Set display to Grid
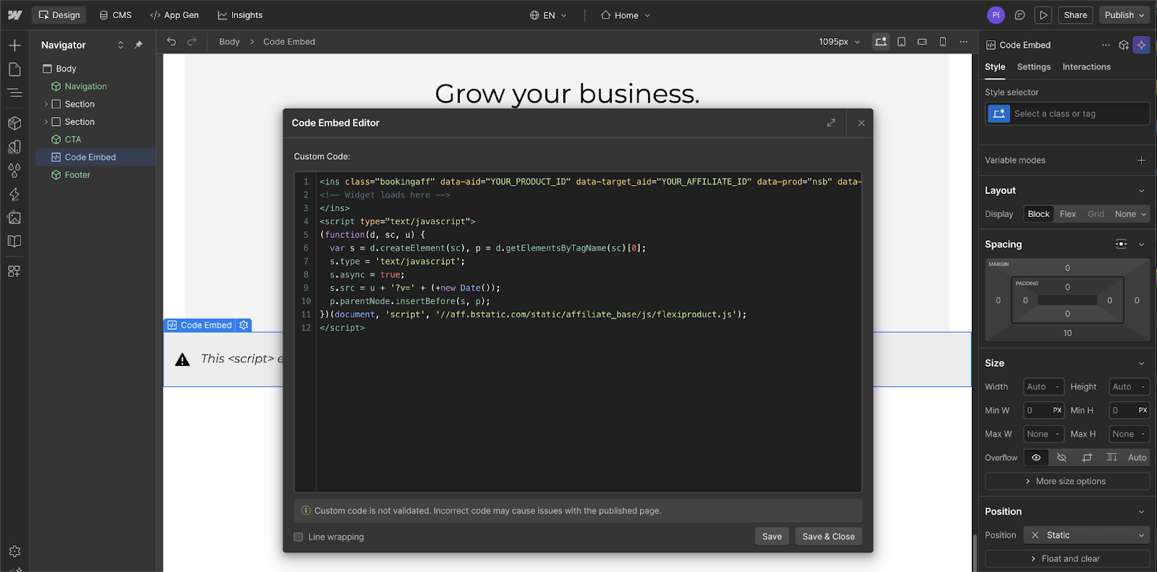 point(1096,214)
